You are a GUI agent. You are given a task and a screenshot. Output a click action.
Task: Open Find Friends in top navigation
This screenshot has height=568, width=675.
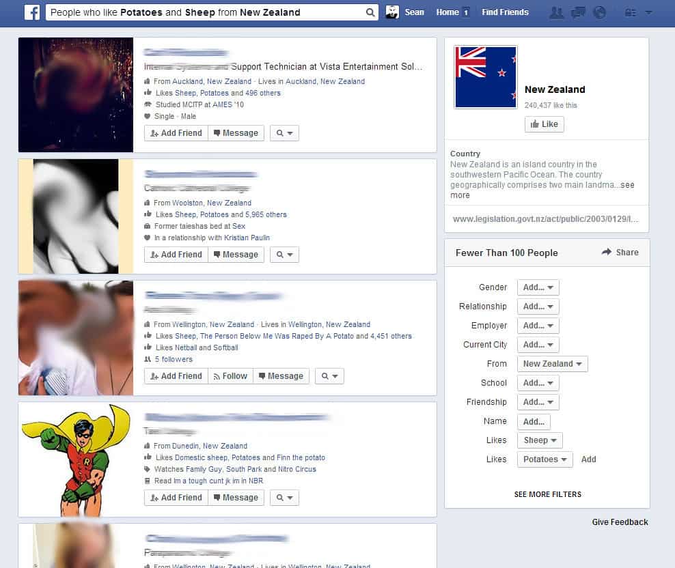[505, 12]
